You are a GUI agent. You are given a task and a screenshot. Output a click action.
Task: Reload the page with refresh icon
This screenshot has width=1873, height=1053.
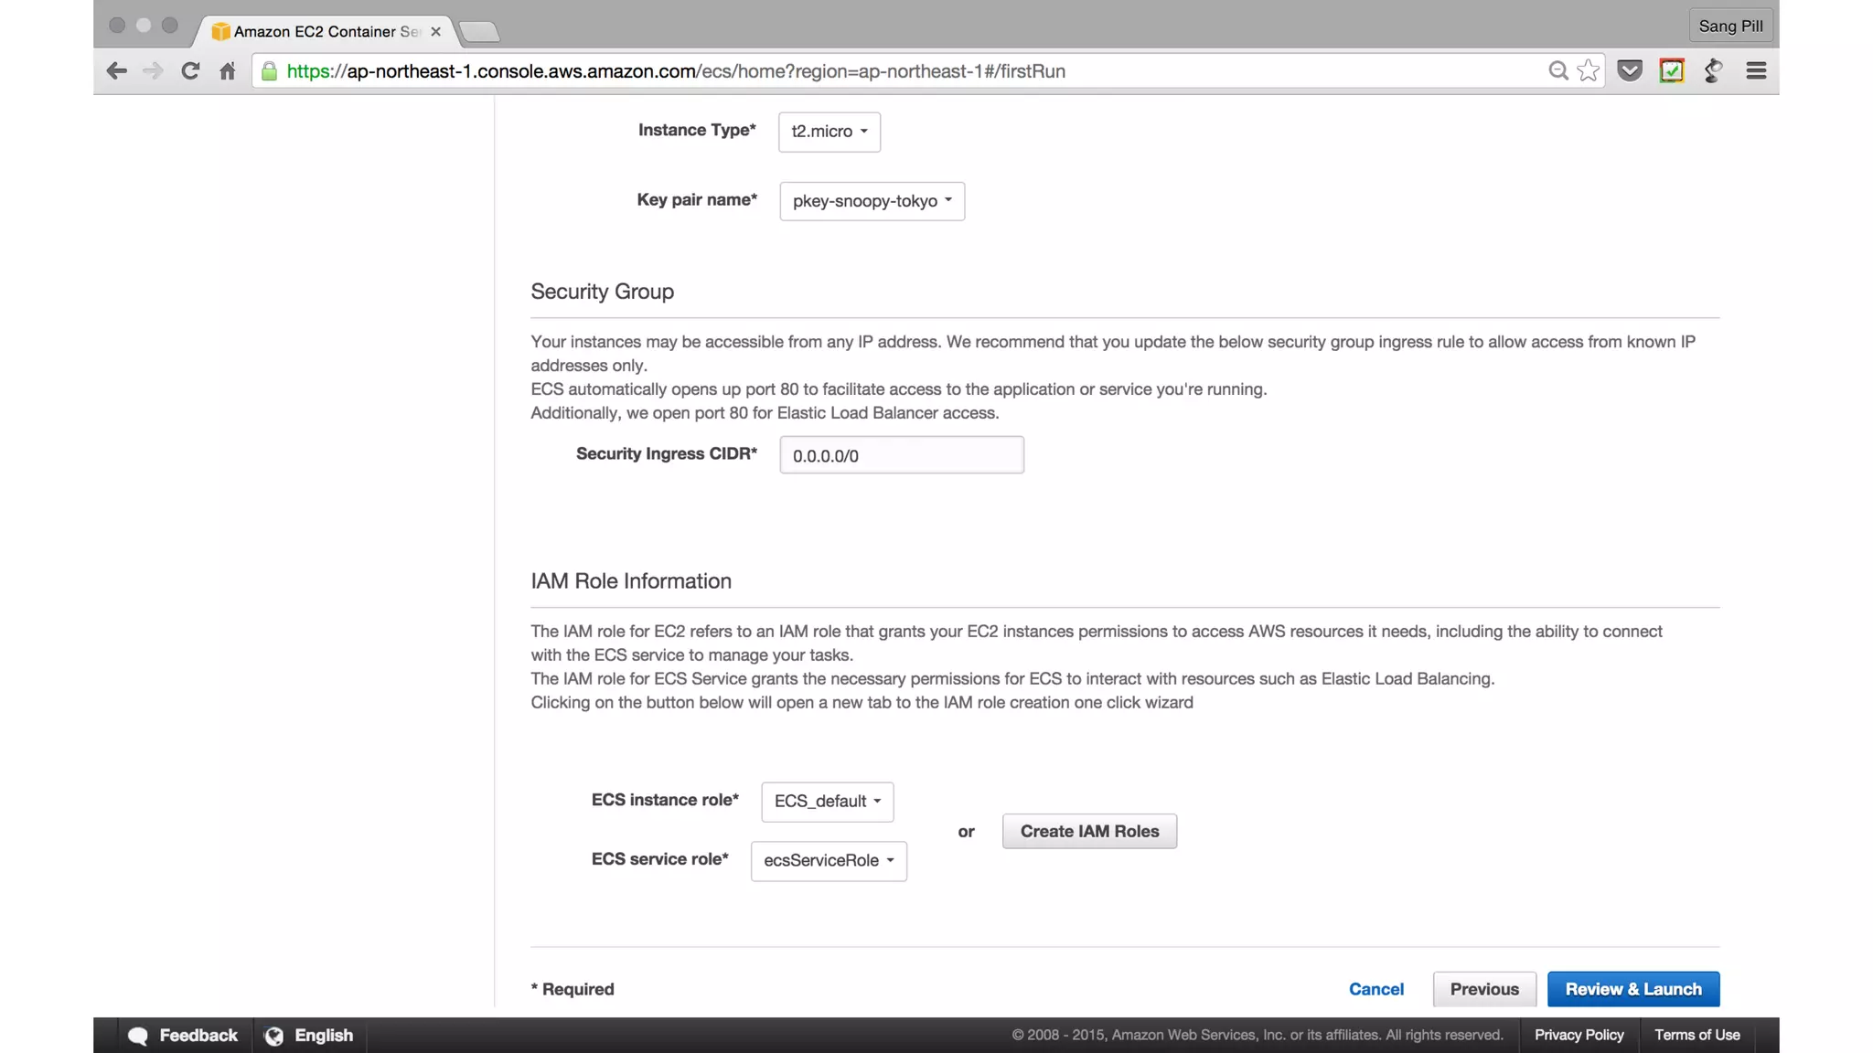[x=190, y=71]
